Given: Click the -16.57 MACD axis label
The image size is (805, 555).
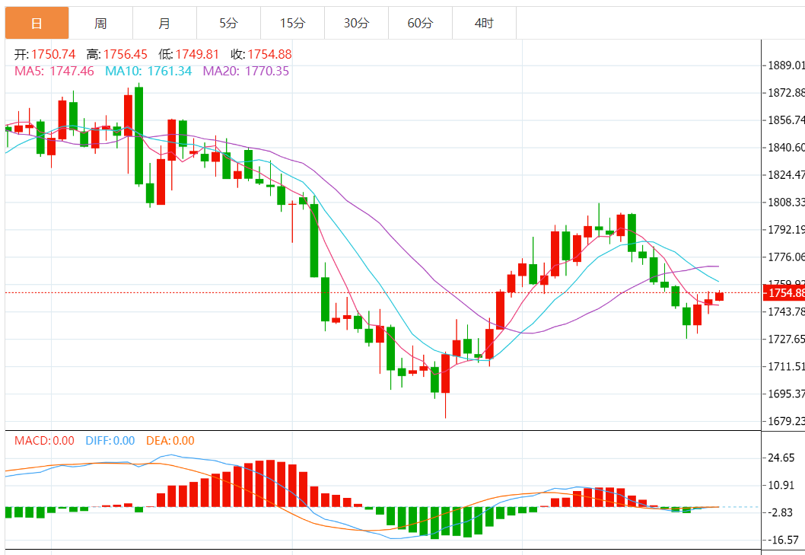Looking at the screenshot, I should point(783,540).
